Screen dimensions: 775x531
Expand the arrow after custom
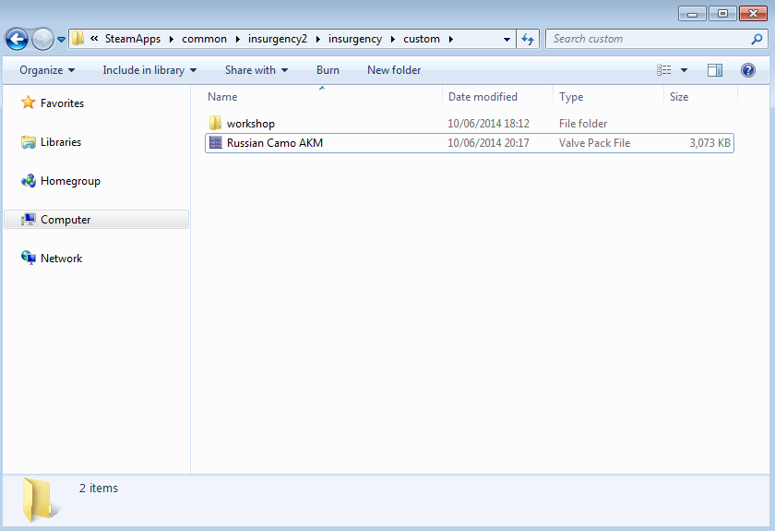pos(451,39)
